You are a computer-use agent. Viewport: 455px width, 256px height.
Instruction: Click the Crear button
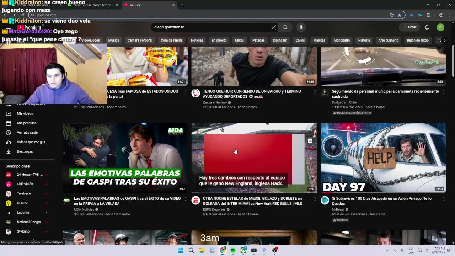click(409, 27)
